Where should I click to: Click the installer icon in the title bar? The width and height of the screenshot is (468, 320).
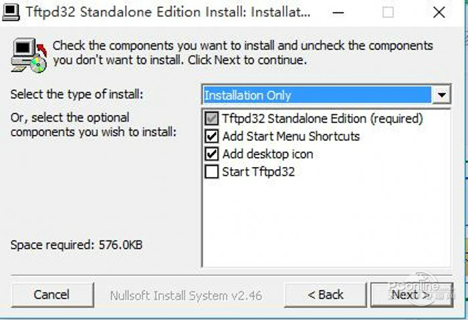click(11, 12)
